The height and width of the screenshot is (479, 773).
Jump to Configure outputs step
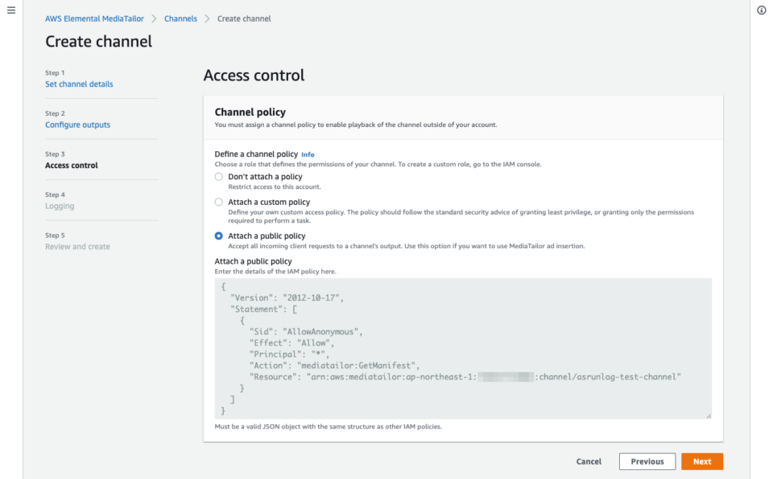(77, 125)
